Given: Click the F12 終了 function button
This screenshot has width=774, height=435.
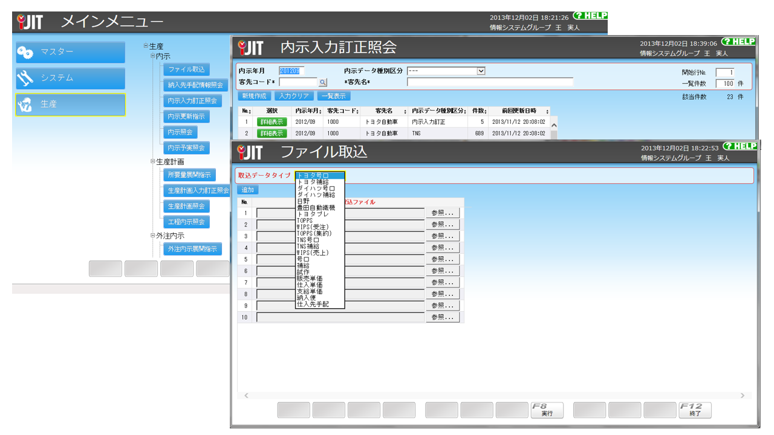Looking at the screenshot, I should 695,410.
